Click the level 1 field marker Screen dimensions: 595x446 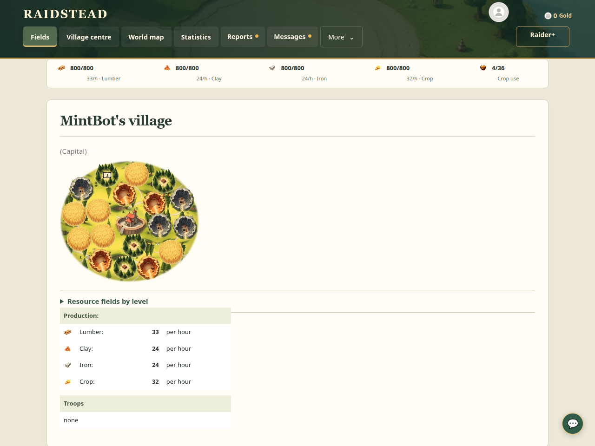(107, 175)
